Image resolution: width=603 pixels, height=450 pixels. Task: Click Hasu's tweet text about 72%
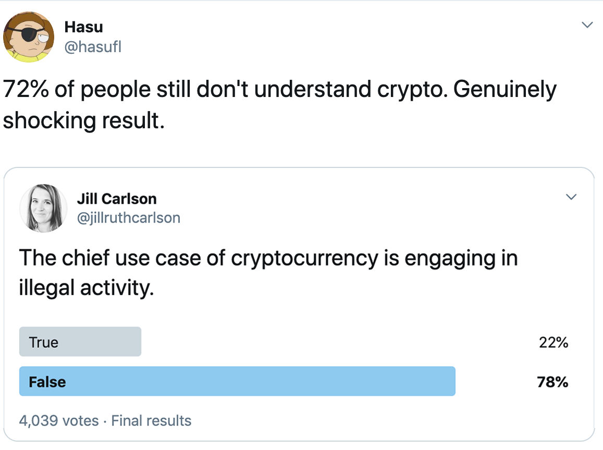tap(279, 105)
